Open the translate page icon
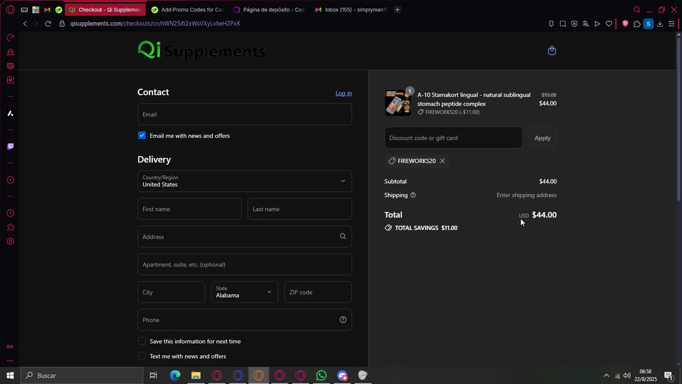Screen dimensions: 682x384 pos(586,24)
